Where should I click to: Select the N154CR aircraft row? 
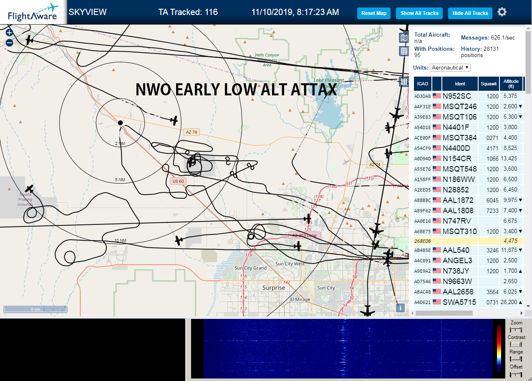pyautogui.click(x=469, y=158)
